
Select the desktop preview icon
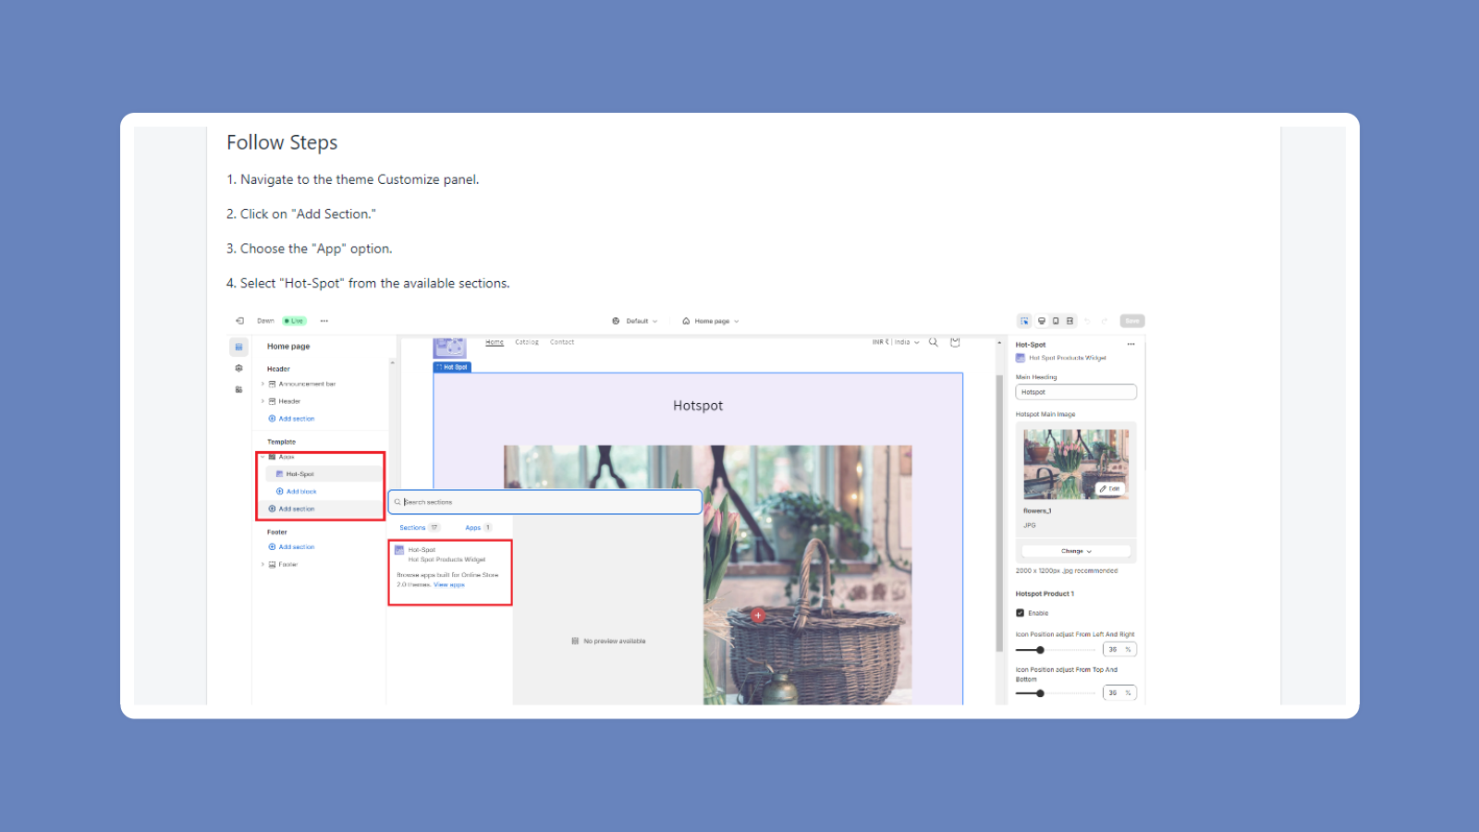(1041, 321)
